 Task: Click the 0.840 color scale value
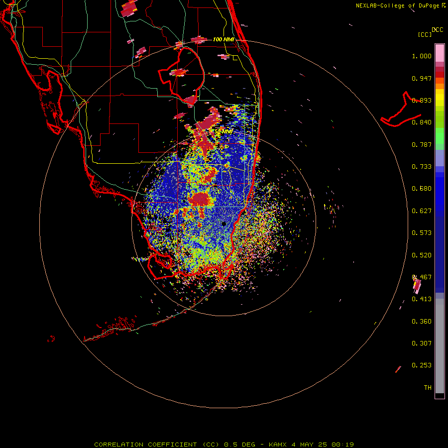pos(422,122)
